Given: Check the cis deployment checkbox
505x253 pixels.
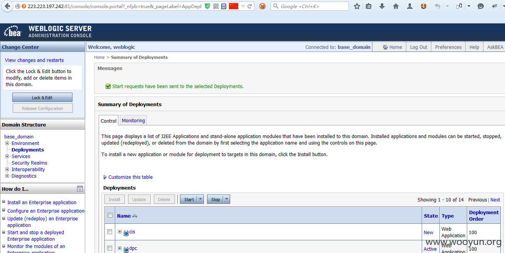Looking at the screenshot, I should click(110, 232).
